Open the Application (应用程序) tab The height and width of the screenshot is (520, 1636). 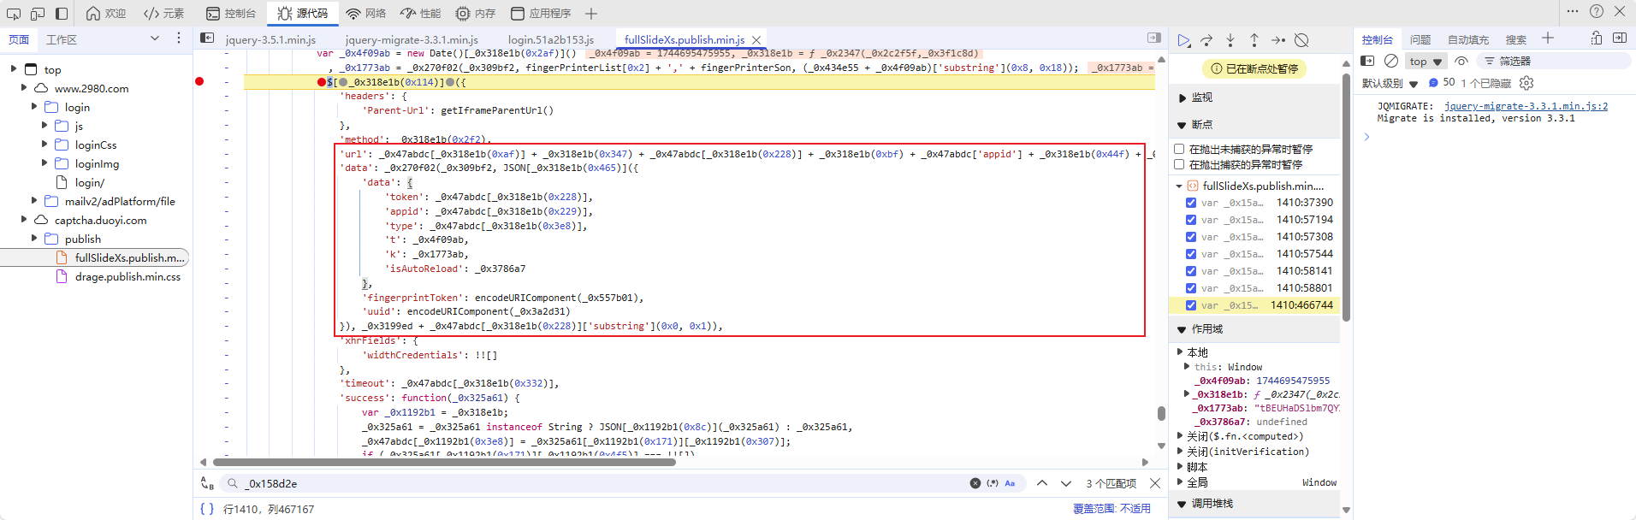(541, 14)
